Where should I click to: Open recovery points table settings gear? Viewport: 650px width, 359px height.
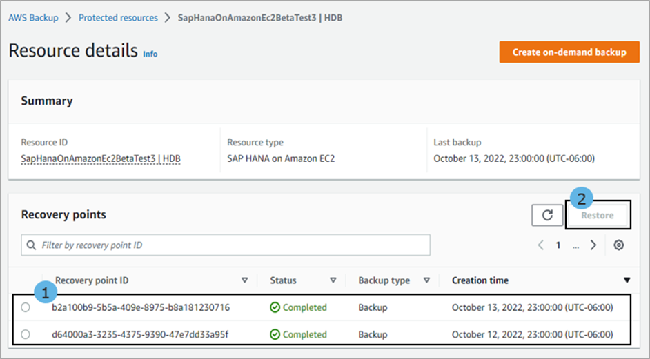point(618,245)
